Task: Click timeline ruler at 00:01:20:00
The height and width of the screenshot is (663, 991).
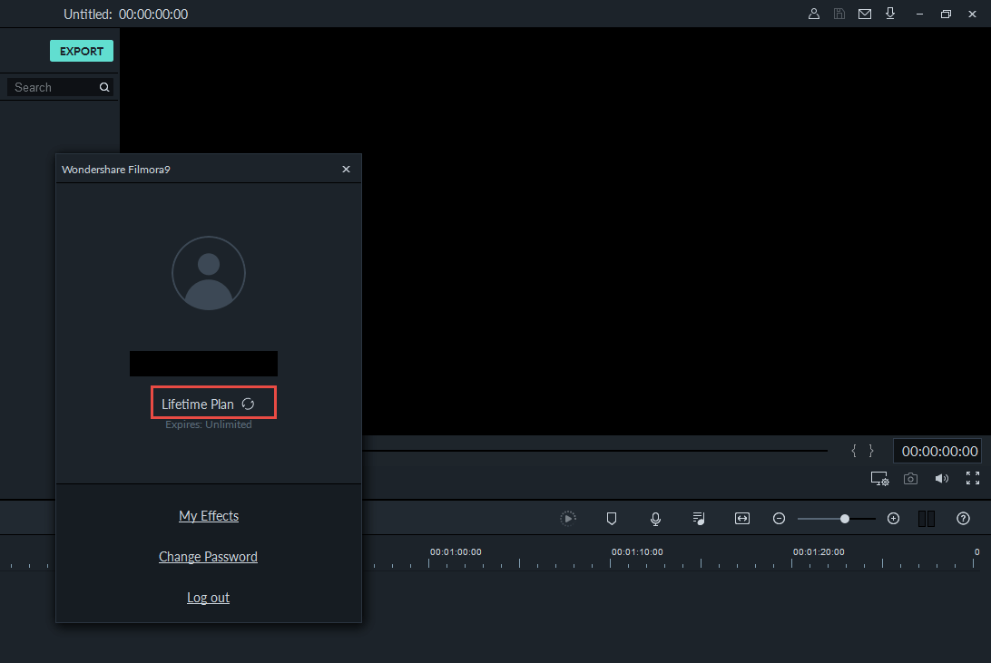Action: tap(819, 551)
